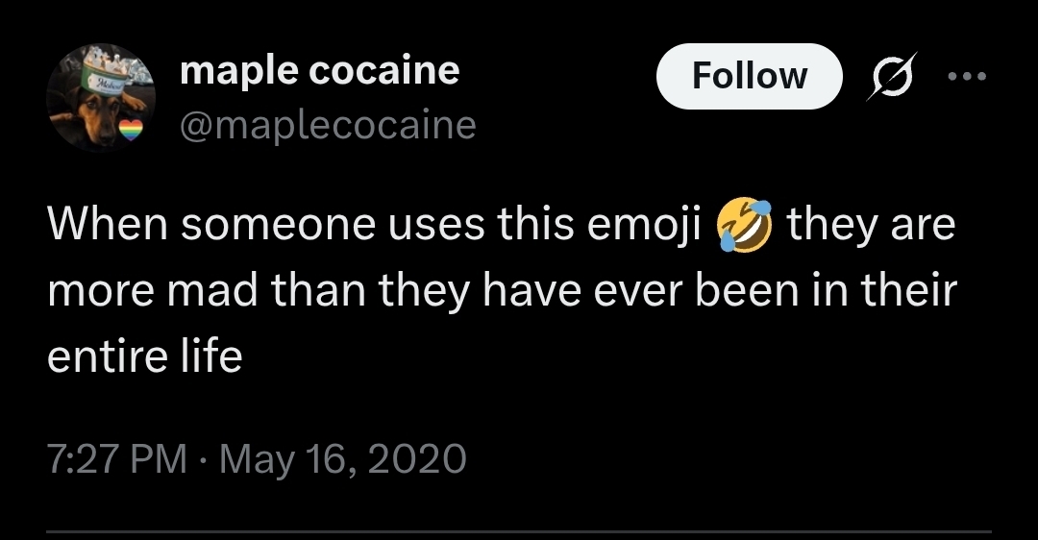Open the maple cocaine display name
The height and width of the screenshot is (540, 1038).
tap(319, 69)
